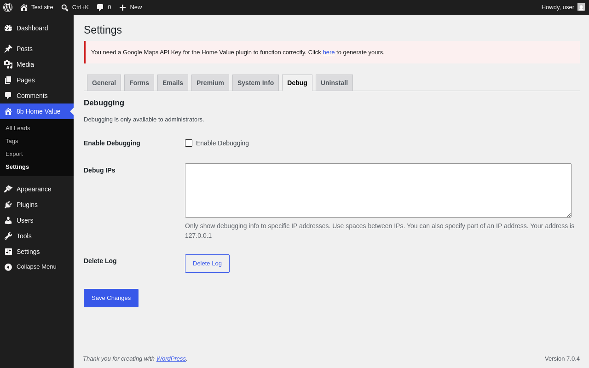Click the '0' comment count in admin bar
589x368 pixels.
[x=110, y=7]
